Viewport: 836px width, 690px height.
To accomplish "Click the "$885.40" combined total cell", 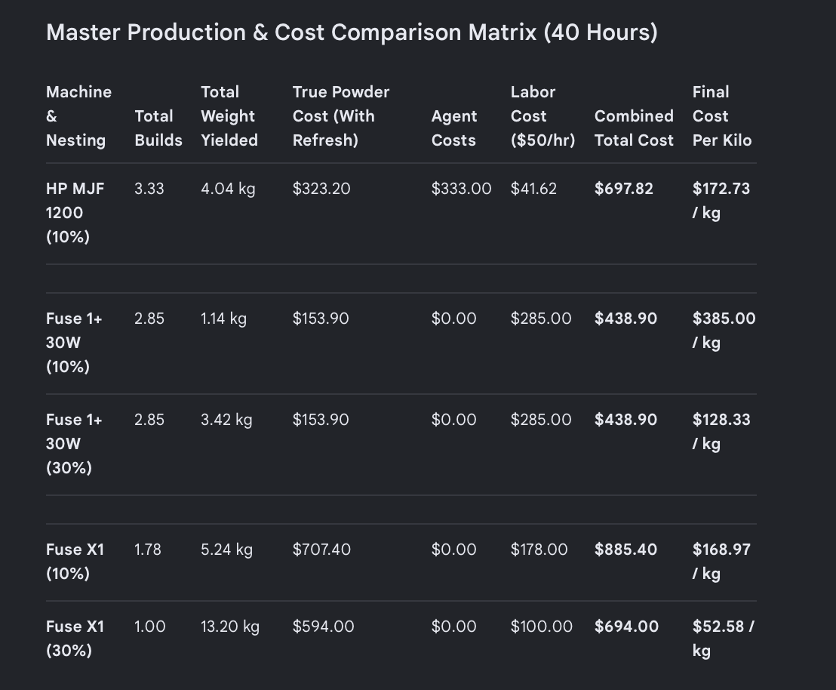I will click(626, 550).
